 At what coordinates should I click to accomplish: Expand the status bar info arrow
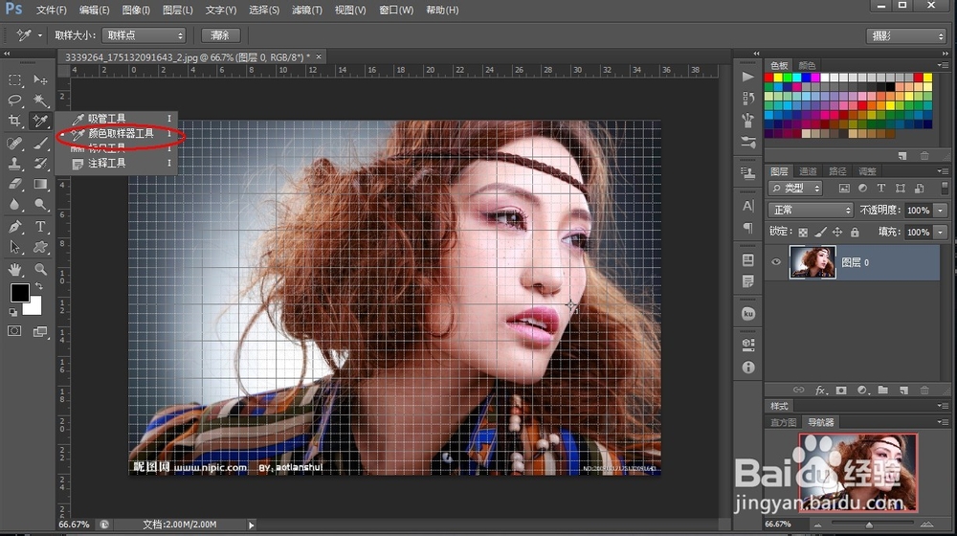click(x=251, y=525)
